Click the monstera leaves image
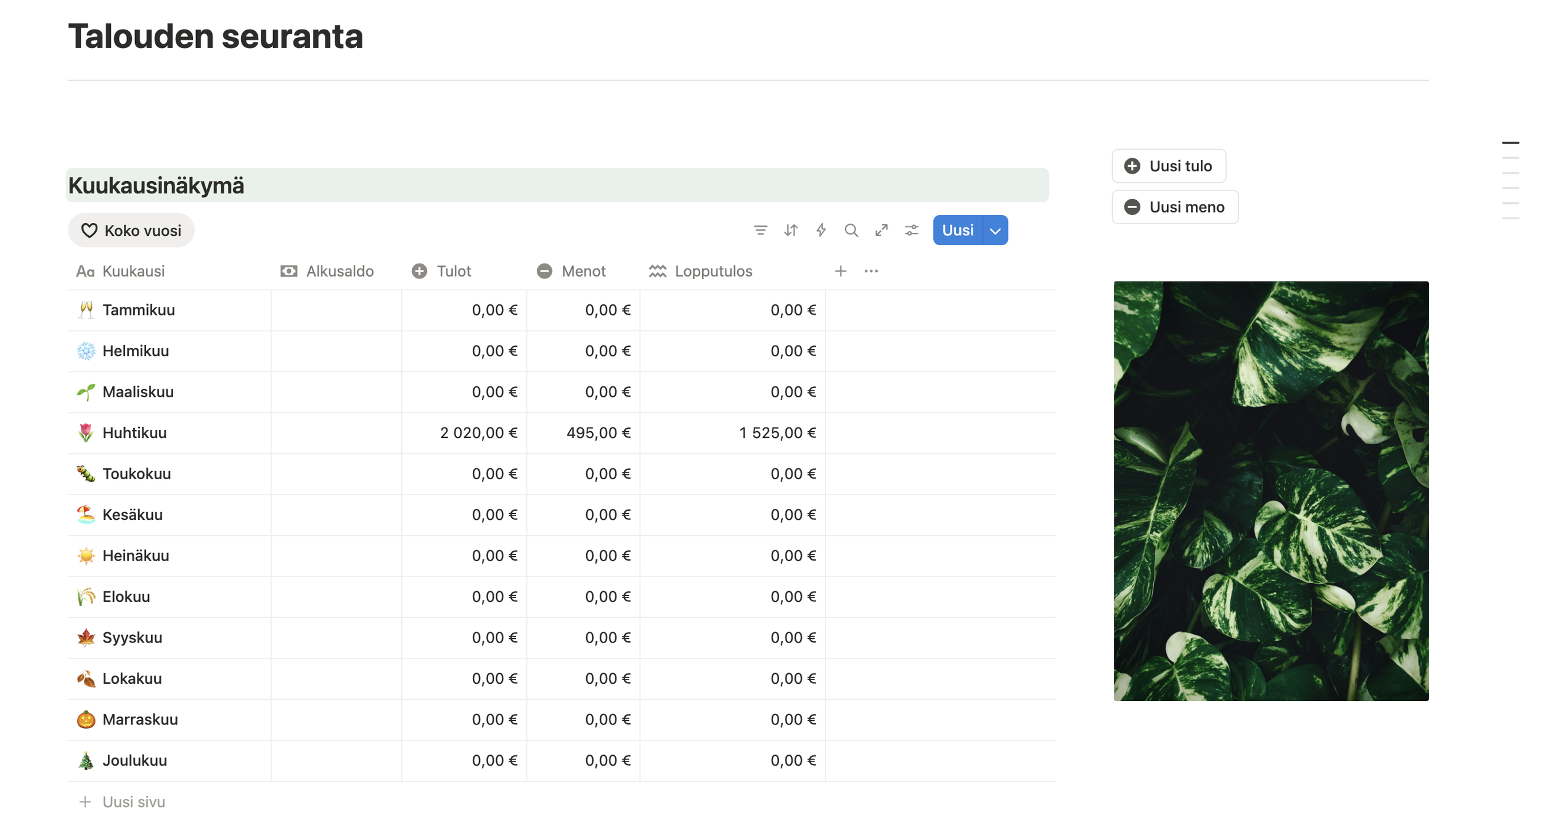The height and width of the screenshot is (839, 1541). (x=1270, y=491)
